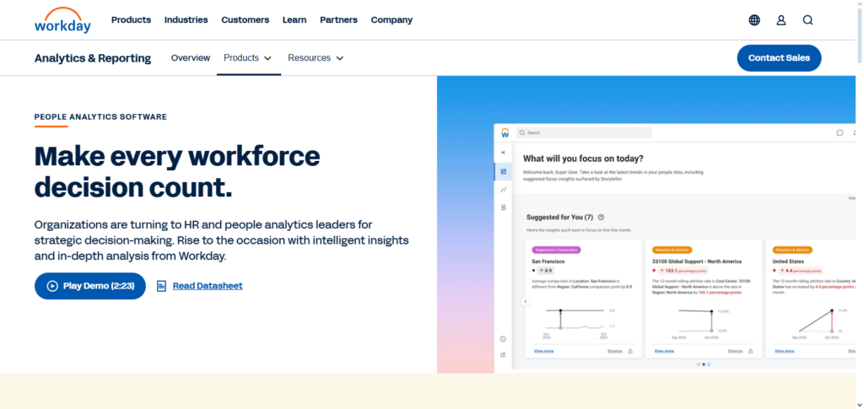Open the Customers top menu

246,19
